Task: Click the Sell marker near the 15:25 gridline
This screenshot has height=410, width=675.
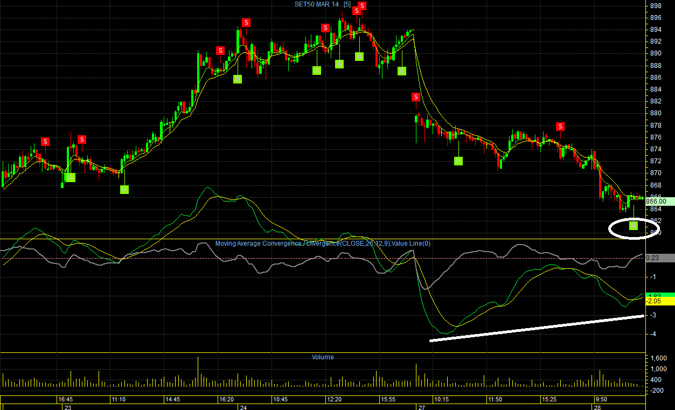Action: click(560, 127)
